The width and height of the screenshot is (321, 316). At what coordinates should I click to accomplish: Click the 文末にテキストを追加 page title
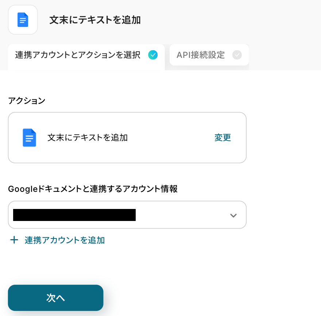(x=95, y=20)
